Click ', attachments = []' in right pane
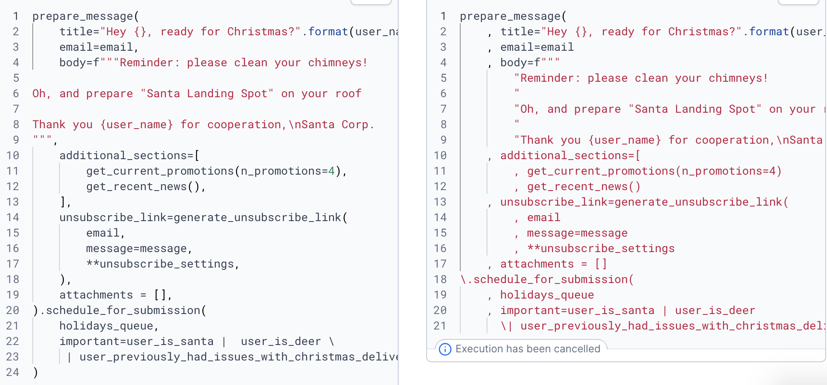The width and height of the screenshot is (827, 385). click(x=547, y=264)
